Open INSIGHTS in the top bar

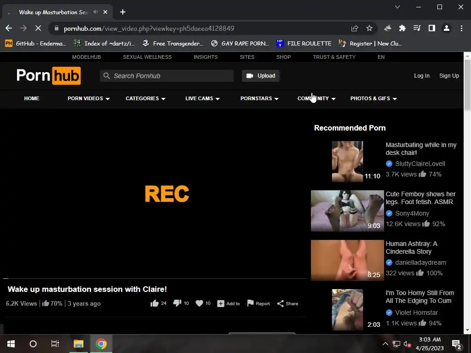click(x=206, y=57)
